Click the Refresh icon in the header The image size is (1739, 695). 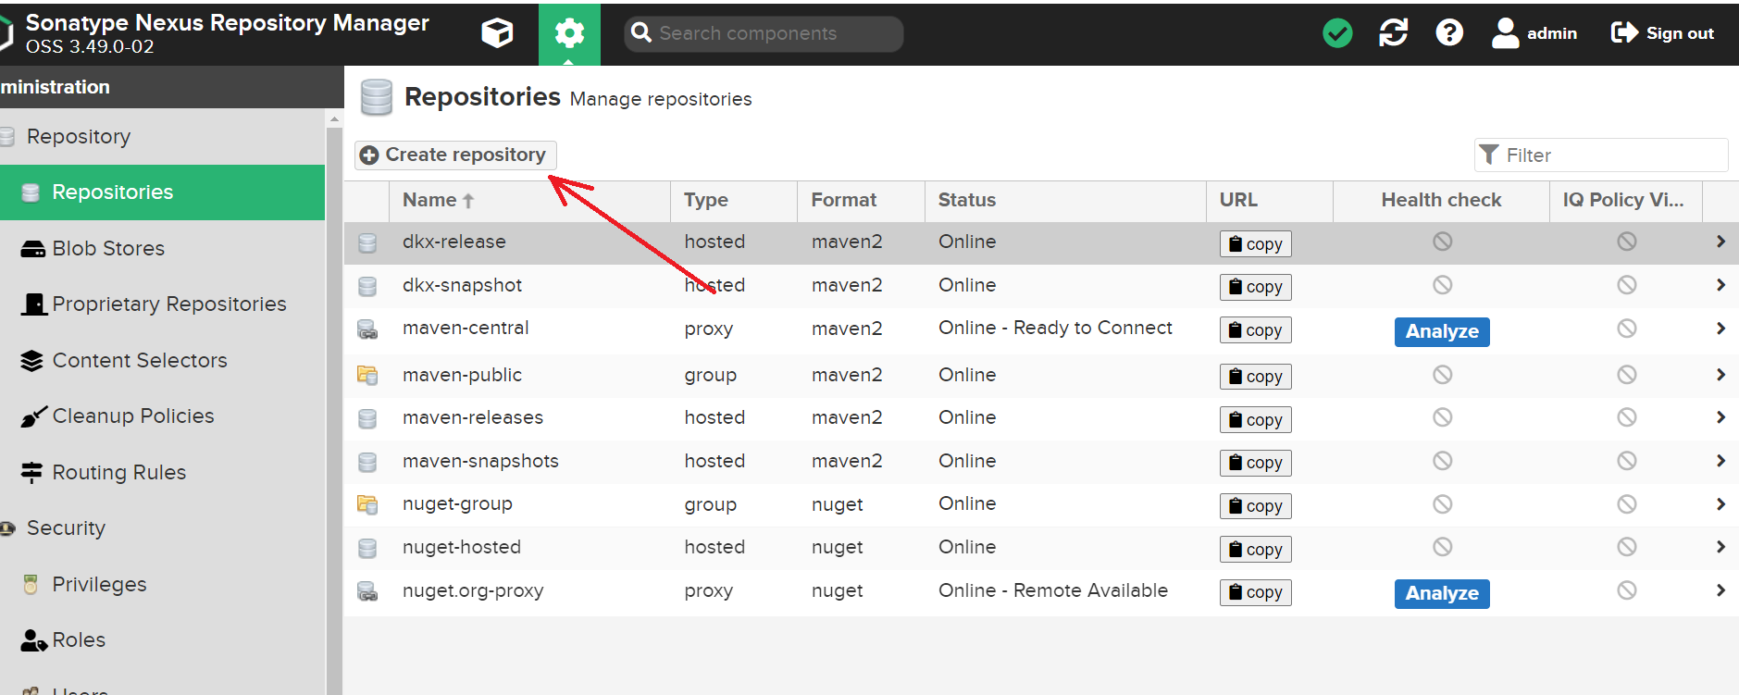[x=1393, y=33]
